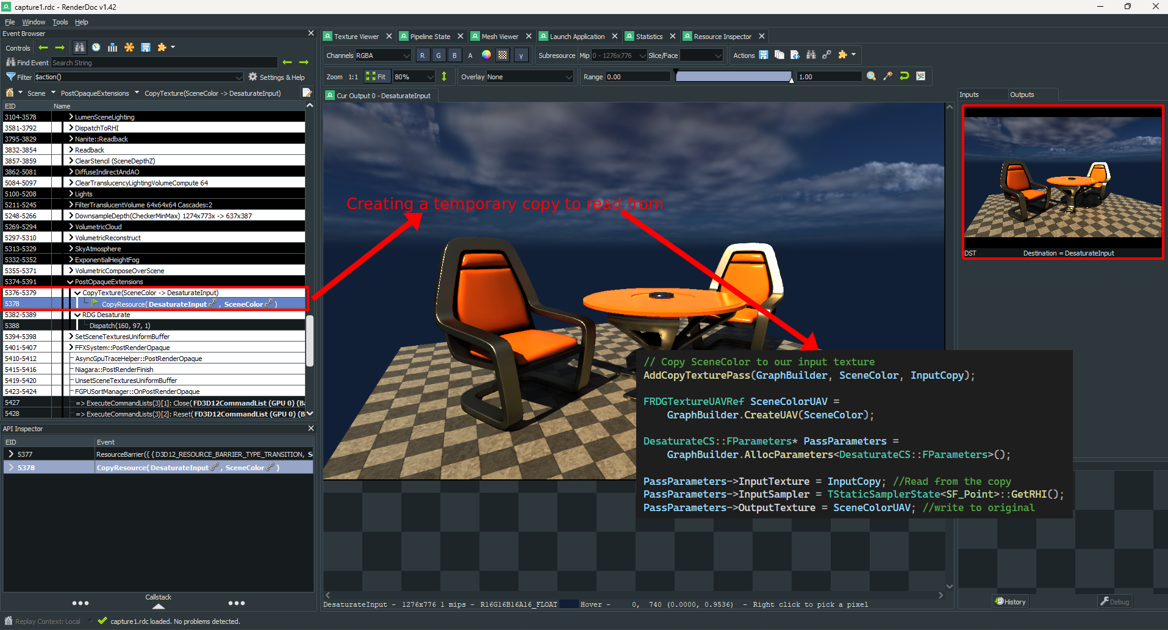Click the magnifier auto-fit range icon
Image resolution: width=1168 pixels, height=630 pixels.
[872, 76]
